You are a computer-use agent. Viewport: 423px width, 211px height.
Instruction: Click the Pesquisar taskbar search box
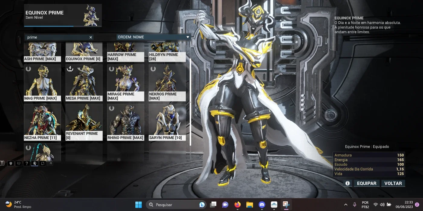pyautogui.click(x=176, y=205)
